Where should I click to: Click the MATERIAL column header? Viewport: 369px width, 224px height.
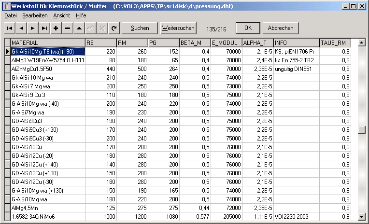47,42
